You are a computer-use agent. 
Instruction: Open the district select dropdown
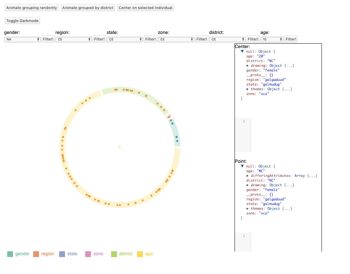[x=227, y=39]
